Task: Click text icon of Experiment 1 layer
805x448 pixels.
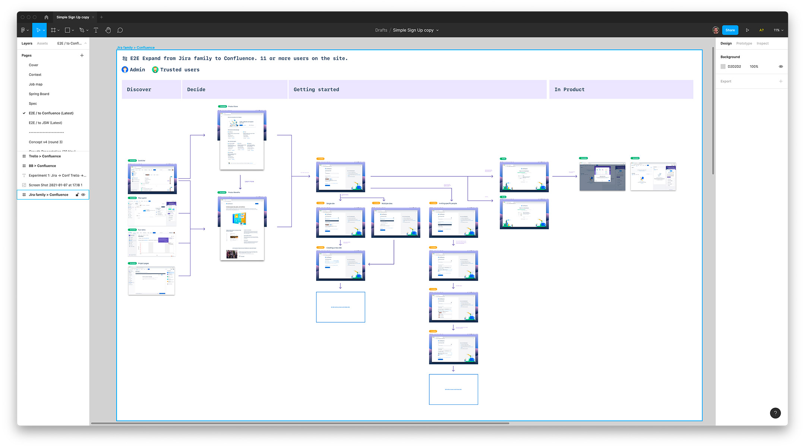Action: (24, 176)
